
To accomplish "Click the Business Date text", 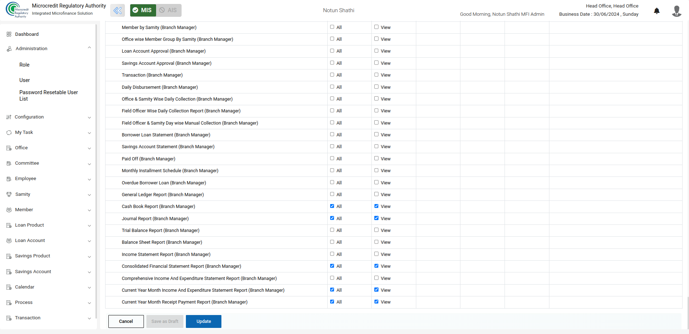I will (599, 14).
